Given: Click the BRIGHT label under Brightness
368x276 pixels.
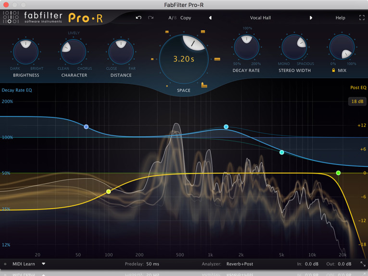Looking at the screenshot, I should click(x=37, y=68).
